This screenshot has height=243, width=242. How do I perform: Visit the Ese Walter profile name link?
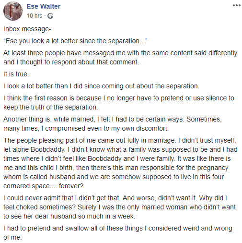tap(44, 6)
